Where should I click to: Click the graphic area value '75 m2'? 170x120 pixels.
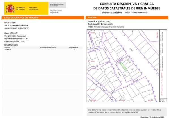108,21
